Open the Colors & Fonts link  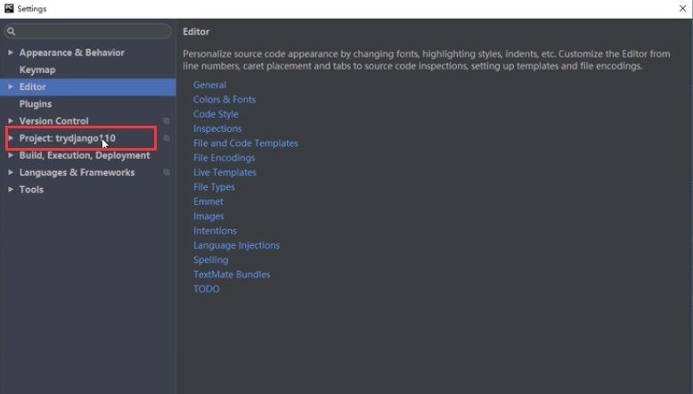point(224,100)
